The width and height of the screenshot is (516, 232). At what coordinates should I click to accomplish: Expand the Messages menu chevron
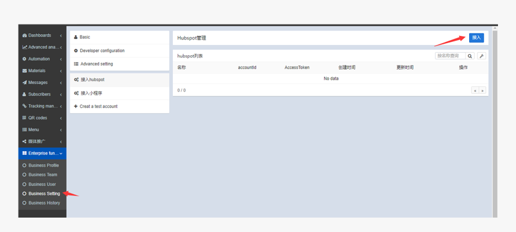(x=61, y=83)
